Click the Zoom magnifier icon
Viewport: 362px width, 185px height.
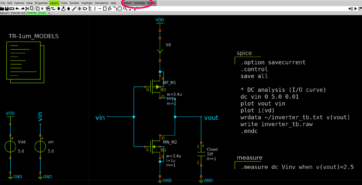point(125,9)
